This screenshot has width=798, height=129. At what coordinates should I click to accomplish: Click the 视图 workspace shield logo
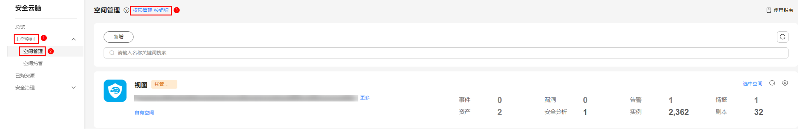pyautogui.click(x=115, y=91)
